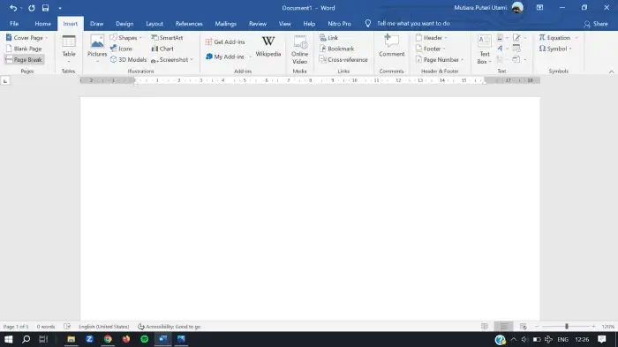Insert an Online Video

tap(299, 49)
